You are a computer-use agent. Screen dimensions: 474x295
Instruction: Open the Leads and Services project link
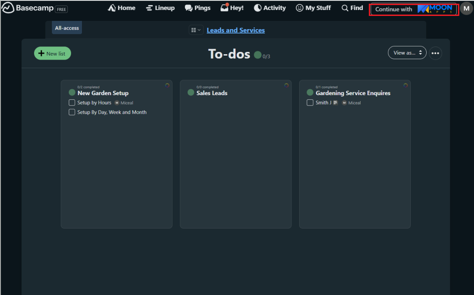pyautogui.click(x=235, y=30)
